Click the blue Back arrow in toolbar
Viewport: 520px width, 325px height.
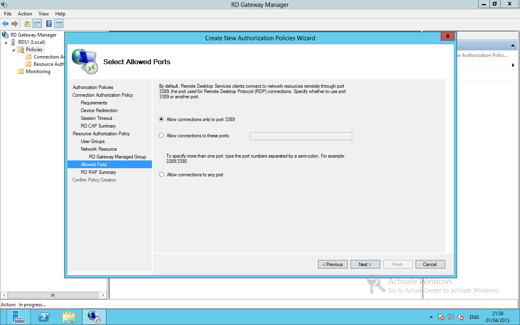[5, 24]
